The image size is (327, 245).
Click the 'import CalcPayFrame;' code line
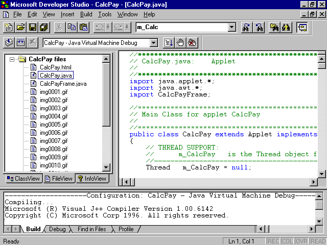click(x=170, y=94)
